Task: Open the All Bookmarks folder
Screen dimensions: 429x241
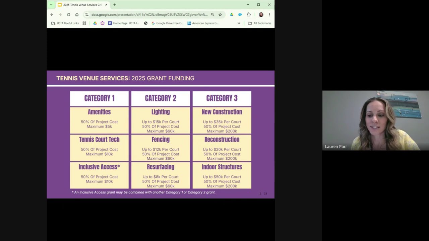Action: pyautogui.click(x=259, y=23)
